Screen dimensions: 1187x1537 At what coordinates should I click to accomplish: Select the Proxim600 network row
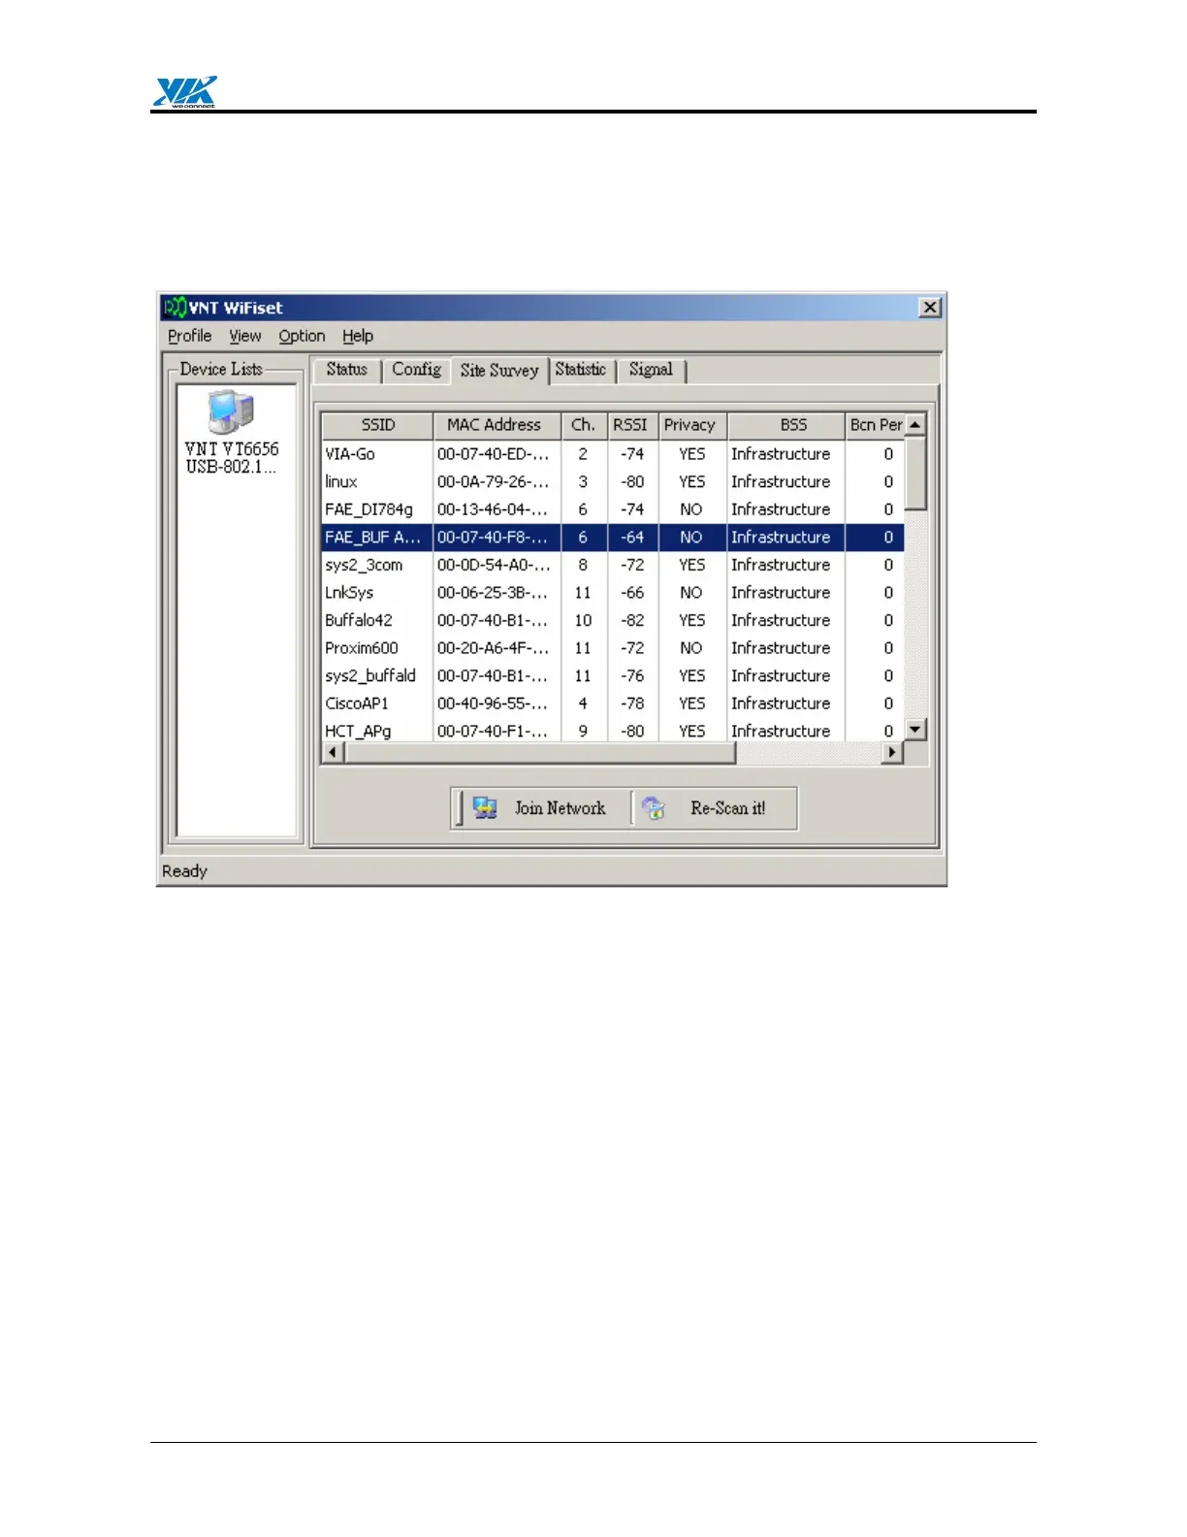(613, 647)
